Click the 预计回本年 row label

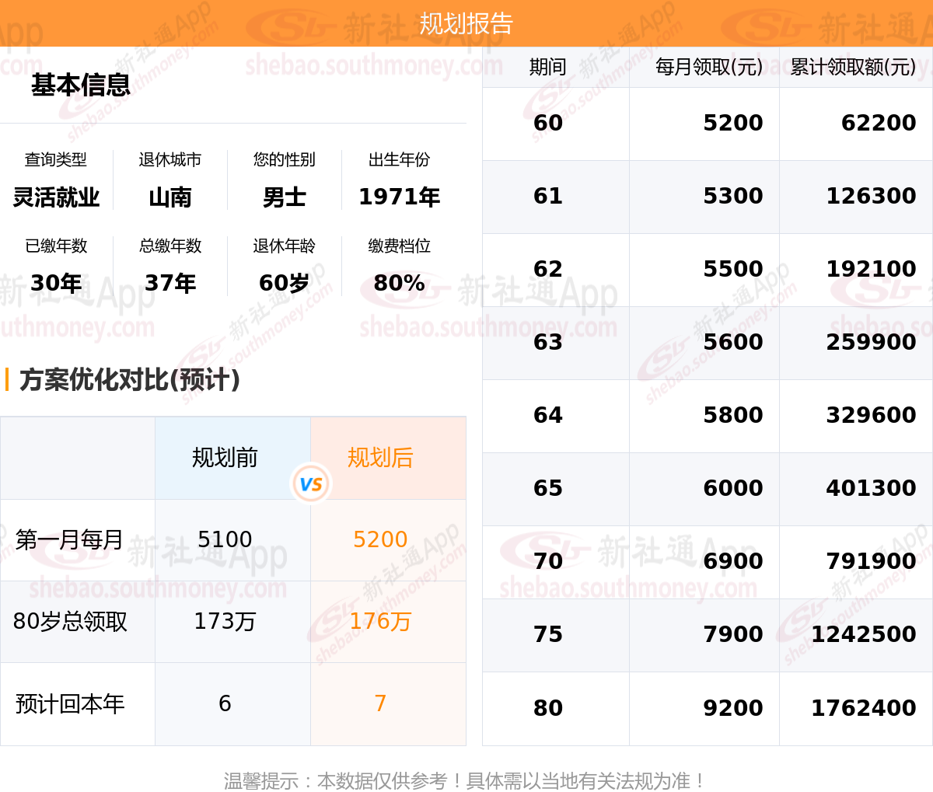pos(70,704)
